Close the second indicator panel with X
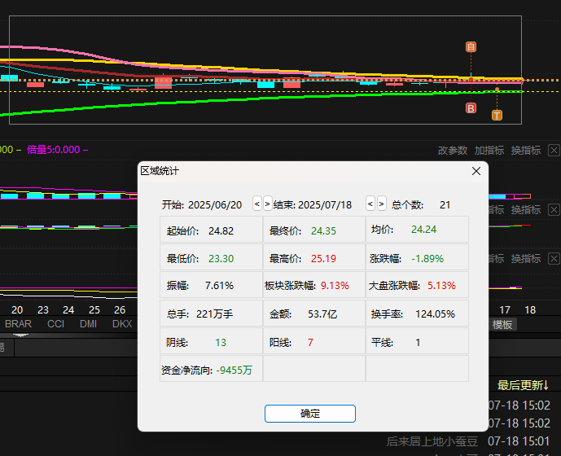Viewport: 561px width, 456px height. 554,210
